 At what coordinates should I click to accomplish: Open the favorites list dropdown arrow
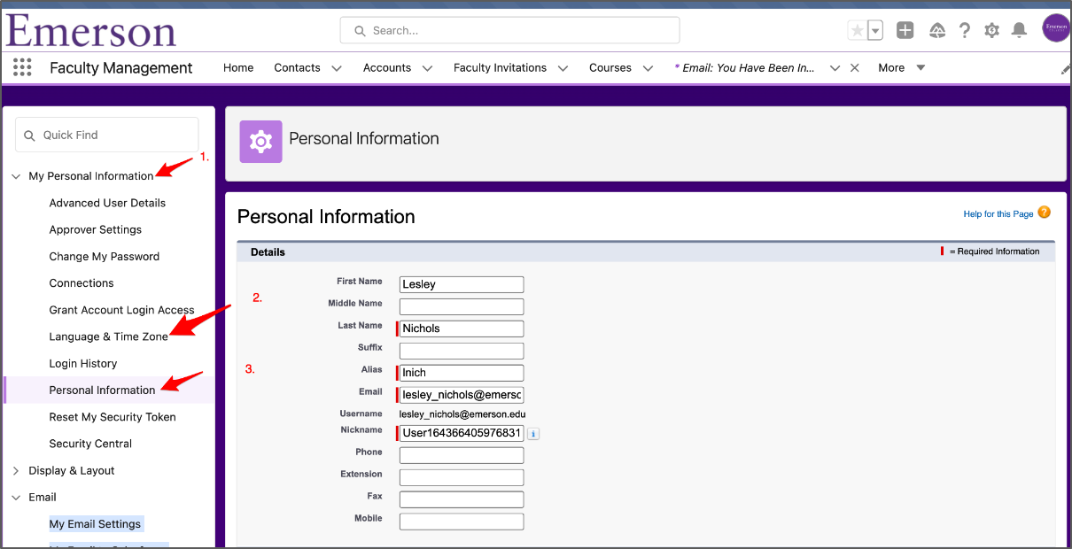click(875, 31)
